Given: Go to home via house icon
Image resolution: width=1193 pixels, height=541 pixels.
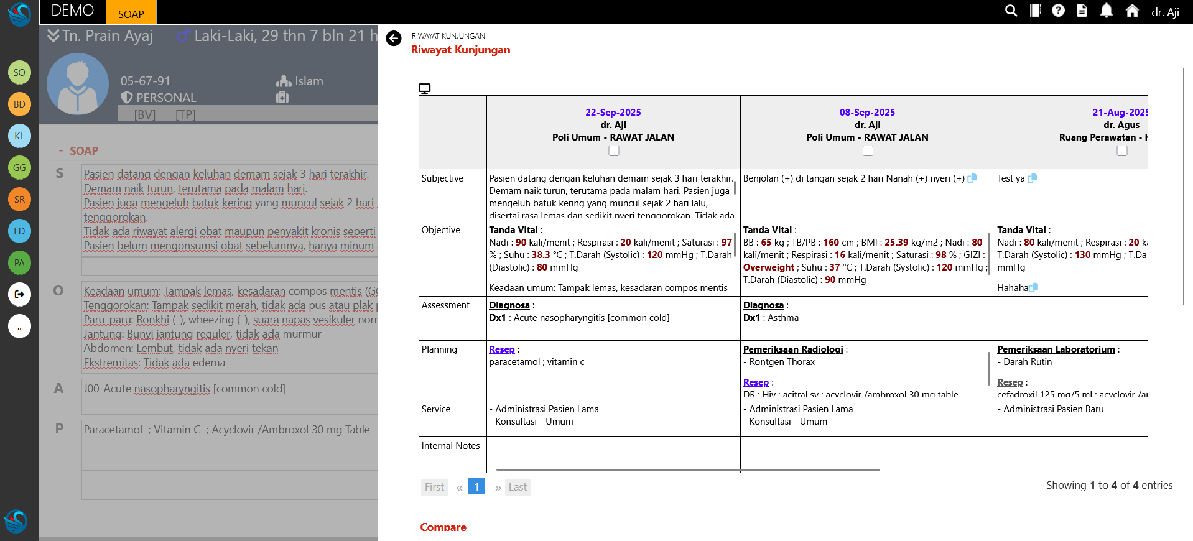Looking at the screenshot, I should pos(1132,11).
